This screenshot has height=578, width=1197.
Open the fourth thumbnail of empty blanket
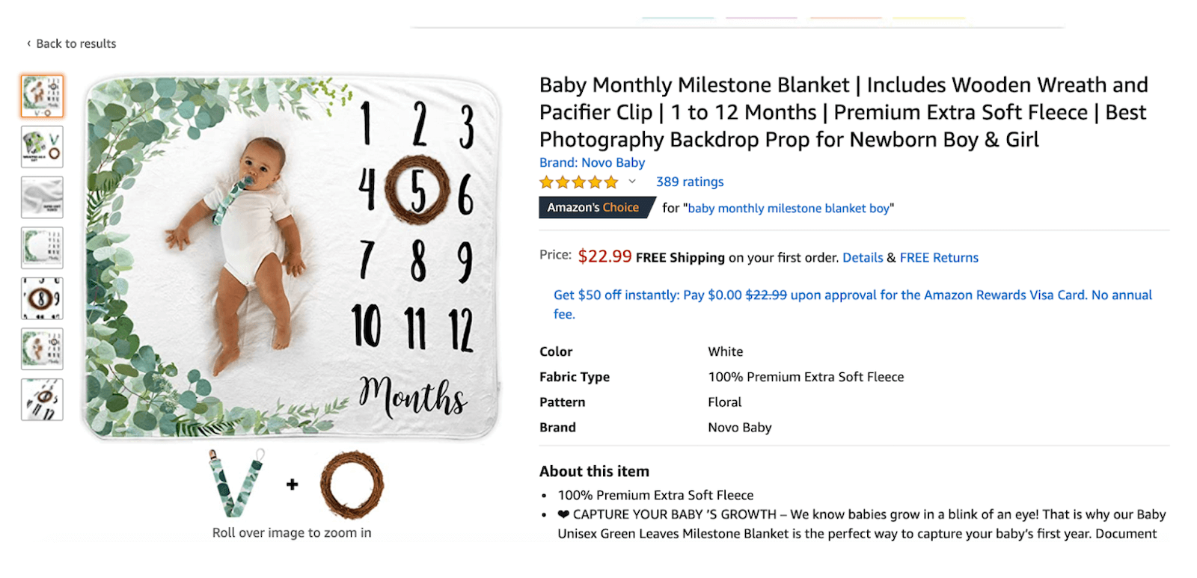42,248
